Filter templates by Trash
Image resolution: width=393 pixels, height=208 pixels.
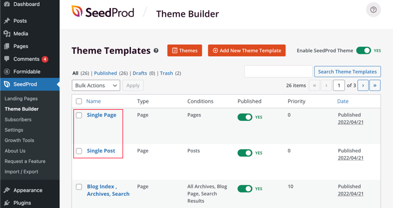(x=166, y=73)
